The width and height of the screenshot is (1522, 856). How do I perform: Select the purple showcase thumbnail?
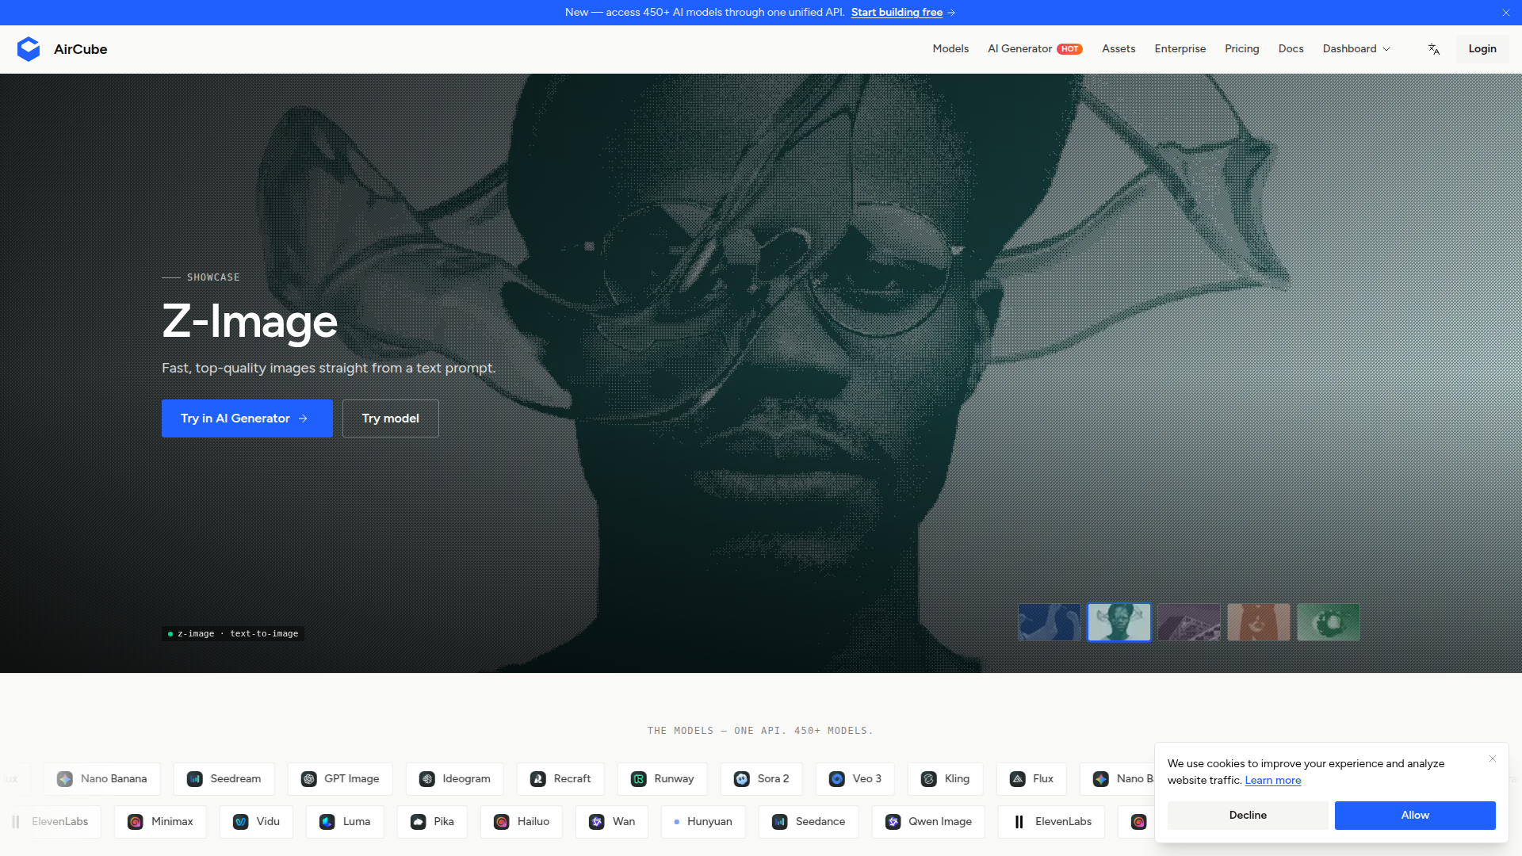pos(1188,622)
